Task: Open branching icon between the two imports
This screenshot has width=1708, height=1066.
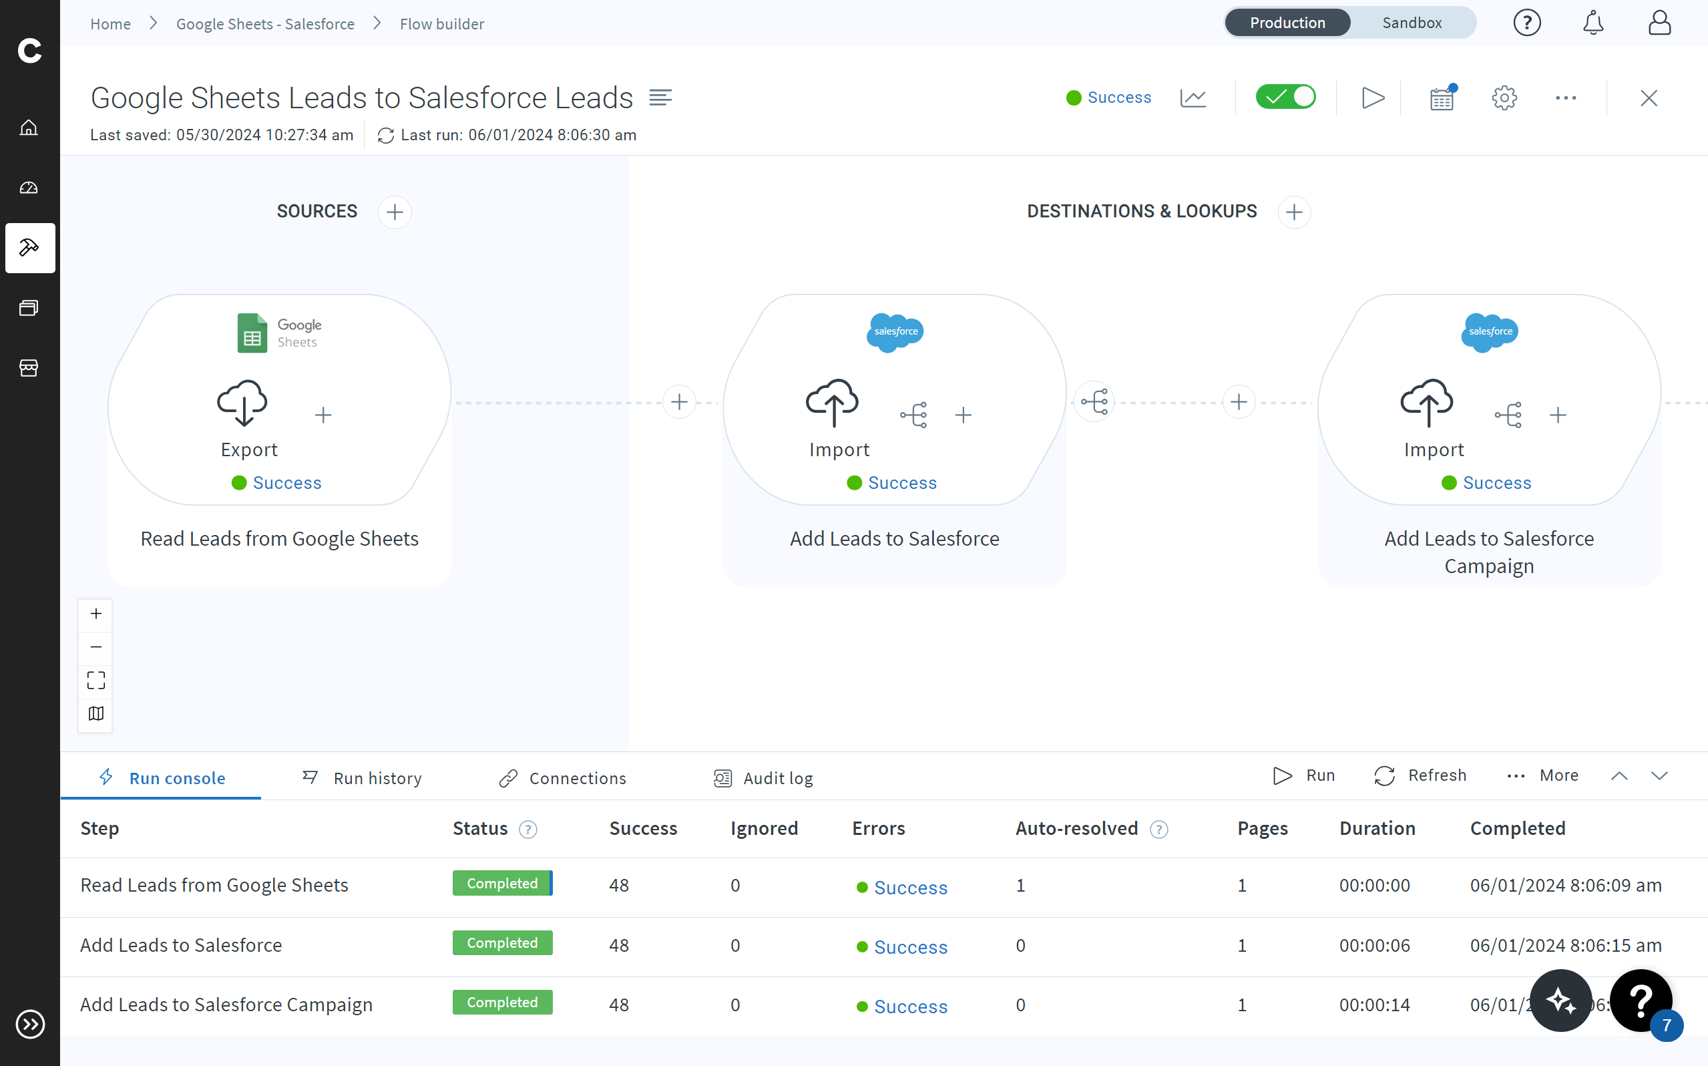Action: tap(1094, 402)
